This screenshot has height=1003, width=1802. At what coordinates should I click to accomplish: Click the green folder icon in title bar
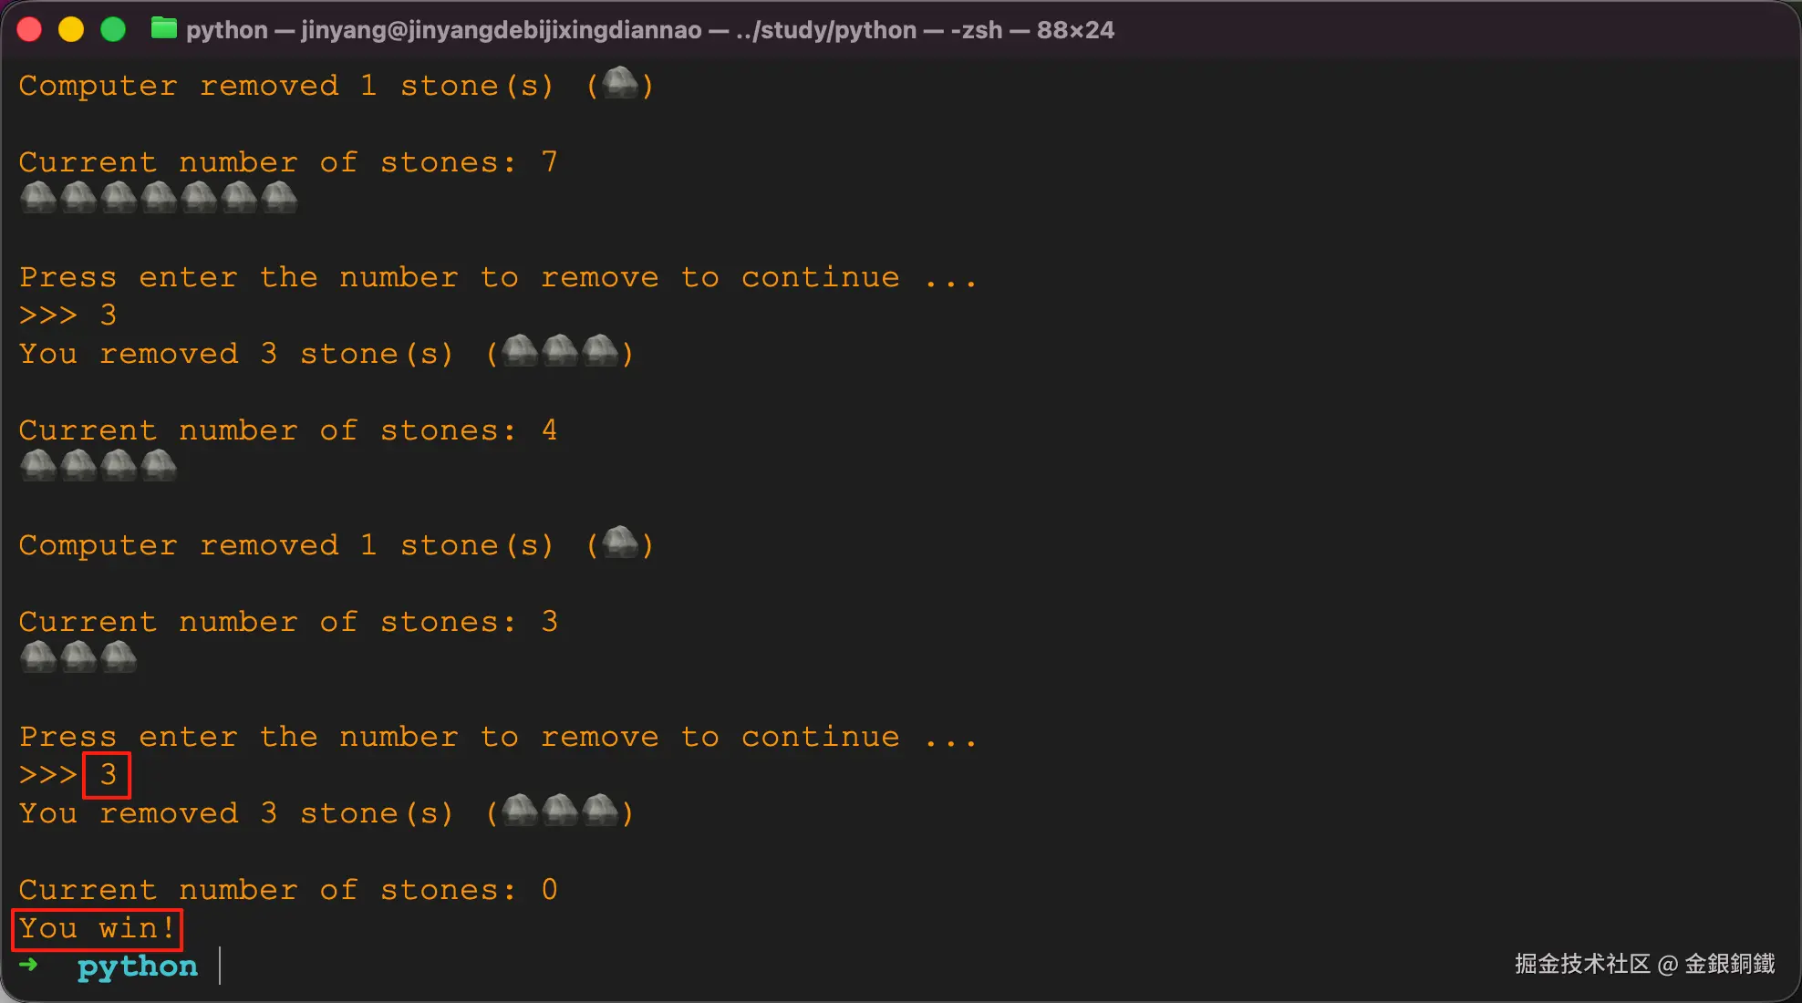tap(163, 29)
